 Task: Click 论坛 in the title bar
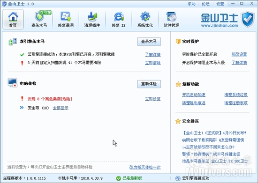[x=205, y=4]
